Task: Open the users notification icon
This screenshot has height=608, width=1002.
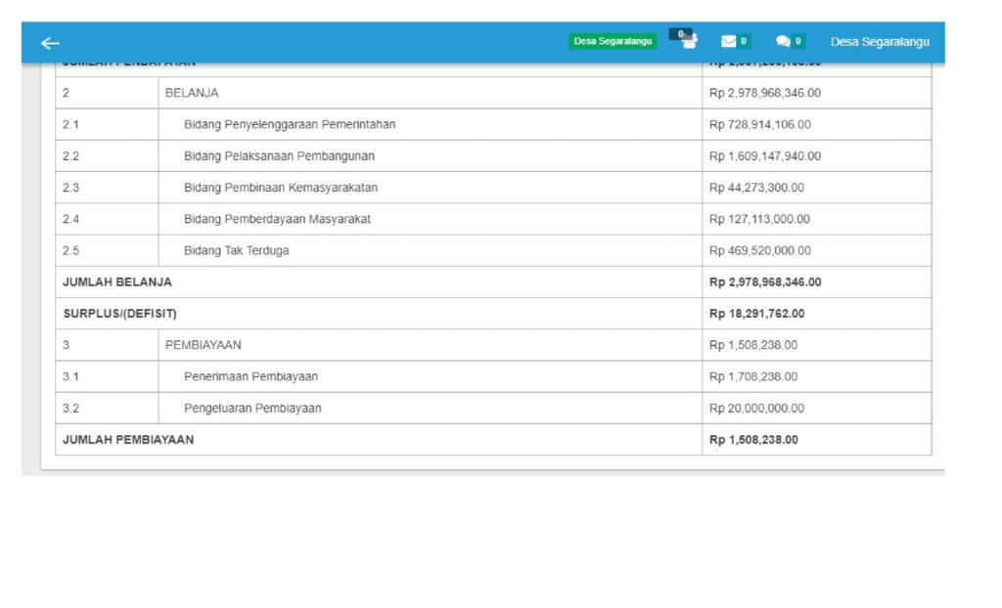Action: click(689, 40)
